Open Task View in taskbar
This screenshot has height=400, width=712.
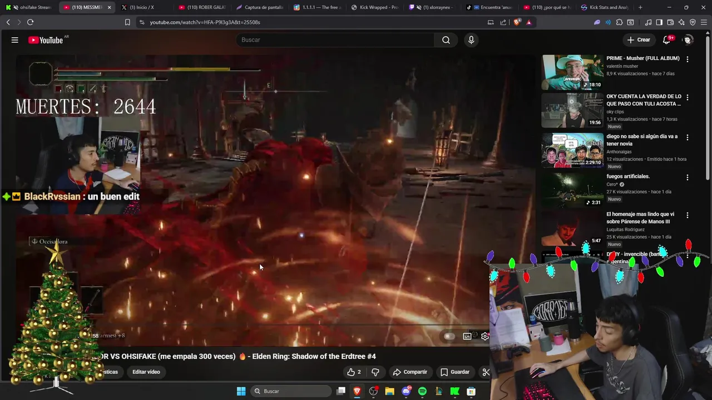click(341, 391)
